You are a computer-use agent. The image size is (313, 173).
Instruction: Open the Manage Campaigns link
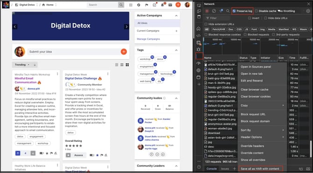(x=148, y=39)
